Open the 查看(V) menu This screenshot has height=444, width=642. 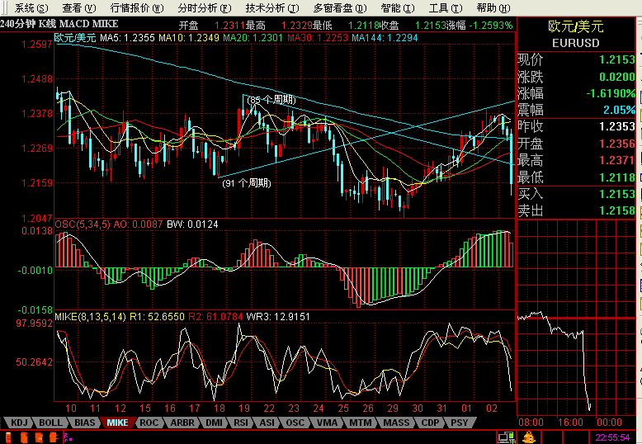point(79,7)
